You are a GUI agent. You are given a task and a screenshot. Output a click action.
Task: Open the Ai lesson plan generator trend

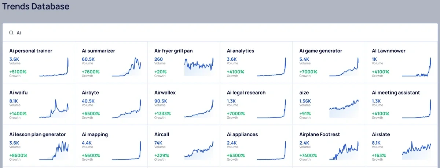[37, 134]
